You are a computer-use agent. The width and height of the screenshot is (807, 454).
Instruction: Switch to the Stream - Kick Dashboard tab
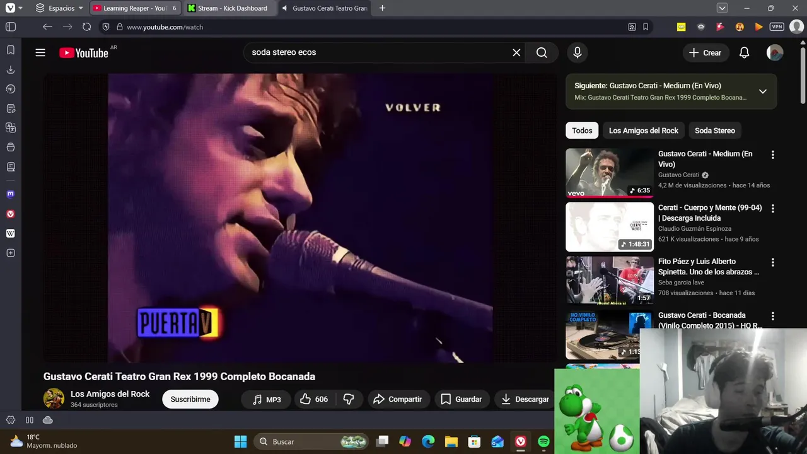coord(229,8)
